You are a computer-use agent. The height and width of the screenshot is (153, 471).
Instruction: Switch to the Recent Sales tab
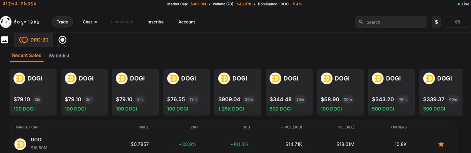[27, 56]
